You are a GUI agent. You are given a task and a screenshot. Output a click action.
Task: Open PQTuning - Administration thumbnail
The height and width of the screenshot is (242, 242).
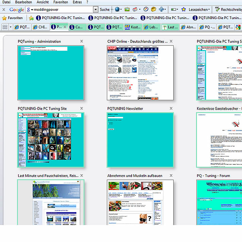51,73
